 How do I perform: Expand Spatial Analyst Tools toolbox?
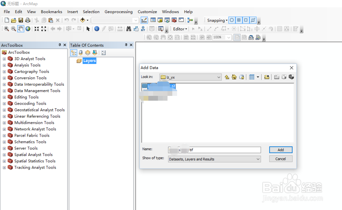[4, 155]
